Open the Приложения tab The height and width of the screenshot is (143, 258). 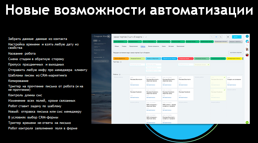click(x=180, y=46)
